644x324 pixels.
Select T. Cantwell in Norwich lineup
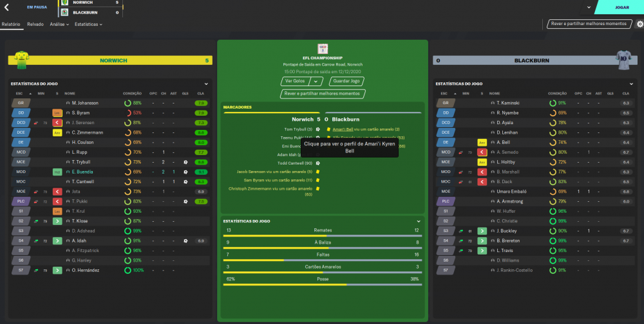tap(82, 182)
